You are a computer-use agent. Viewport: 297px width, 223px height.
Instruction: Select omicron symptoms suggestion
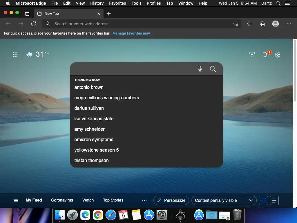click(146, 140)
